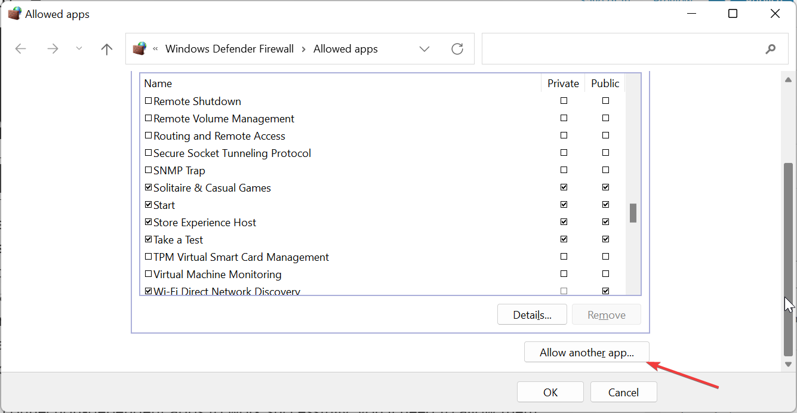Open recent locations chevron
Screen dimensions: 797x413
(x=79, y=49)
